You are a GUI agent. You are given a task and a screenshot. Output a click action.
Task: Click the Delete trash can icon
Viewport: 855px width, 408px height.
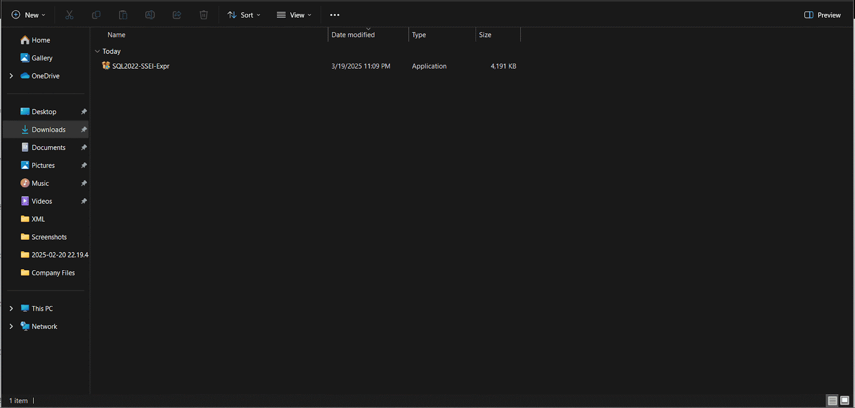(x=204, y=15)
